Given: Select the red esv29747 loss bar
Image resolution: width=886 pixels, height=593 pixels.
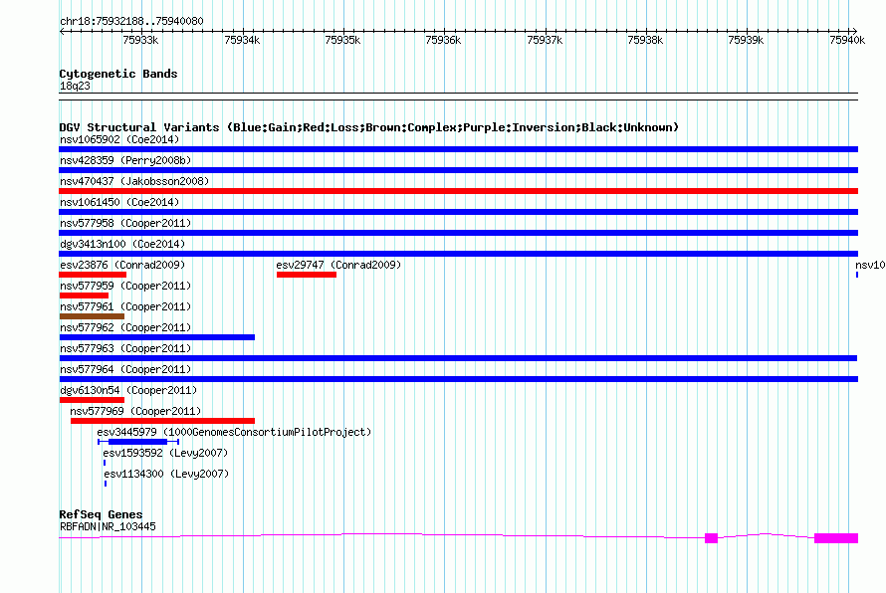Looking at the screenshot, I should (307, 275).
